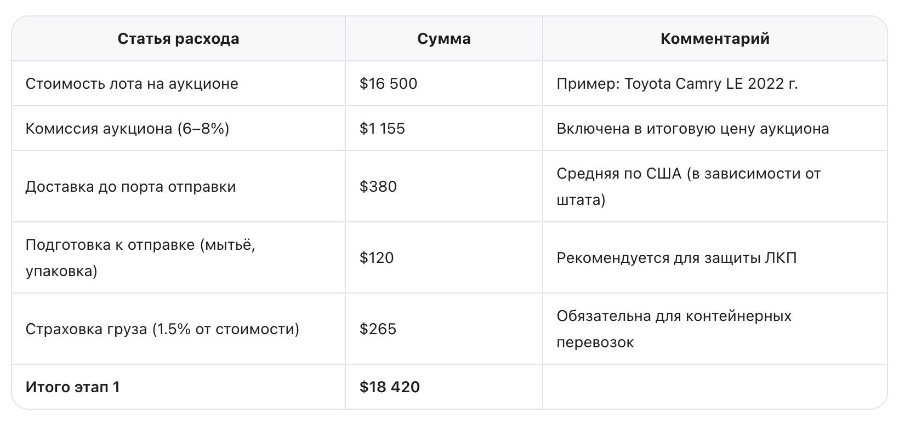Click the Toyota Camry LE 2022 comment
The image size is (899, 424).
(677, 84)
